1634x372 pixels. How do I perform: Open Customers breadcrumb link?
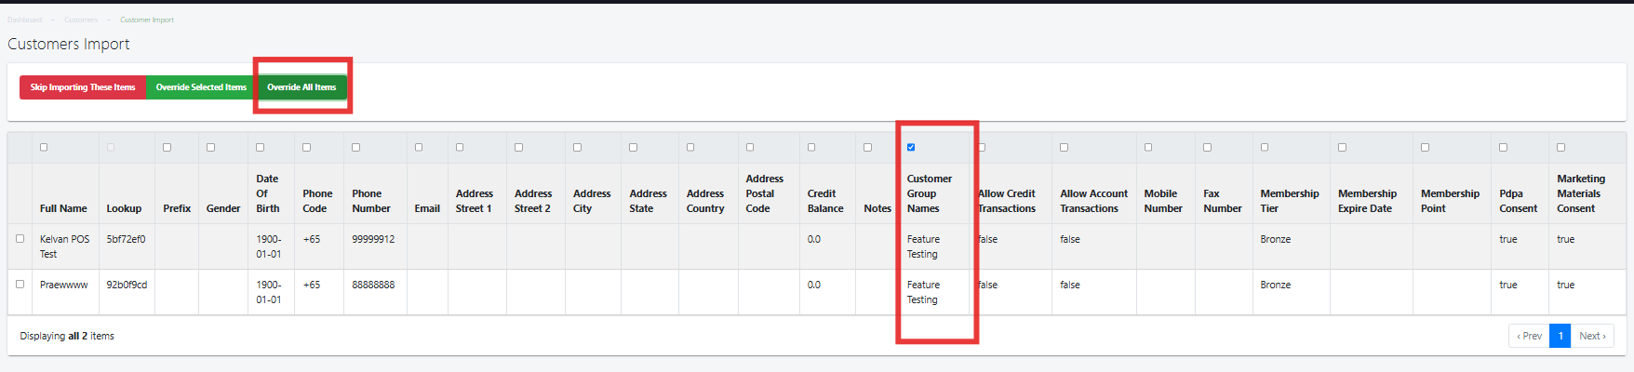pyautogui.click(x=81, y=20)
